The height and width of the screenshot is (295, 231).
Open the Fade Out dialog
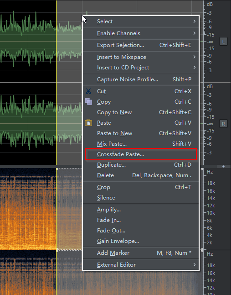[x=141, y=231]
